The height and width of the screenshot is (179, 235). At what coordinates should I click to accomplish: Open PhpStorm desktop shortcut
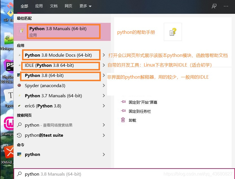pos(7,72)
